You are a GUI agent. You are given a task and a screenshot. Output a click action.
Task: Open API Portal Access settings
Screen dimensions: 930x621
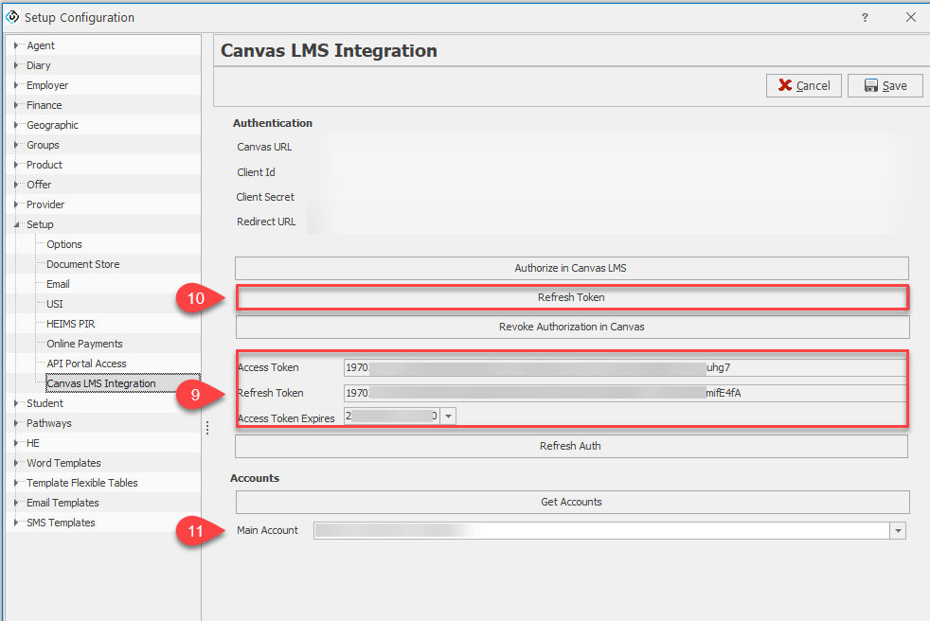click(x=86, y=364)
